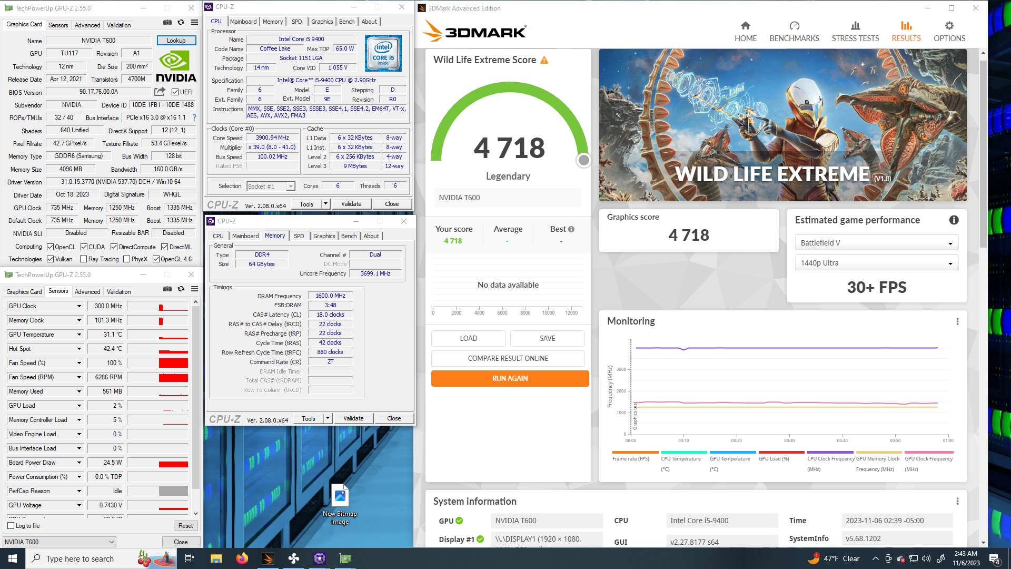1011x569 pixels.
Task: Open hamburger menu in upper GPU-Z window
Action: (194, 23)
